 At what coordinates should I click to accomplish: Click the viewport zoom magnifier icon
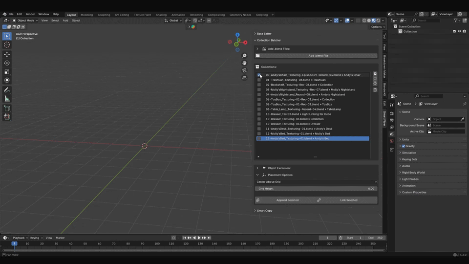pos(244,56)
